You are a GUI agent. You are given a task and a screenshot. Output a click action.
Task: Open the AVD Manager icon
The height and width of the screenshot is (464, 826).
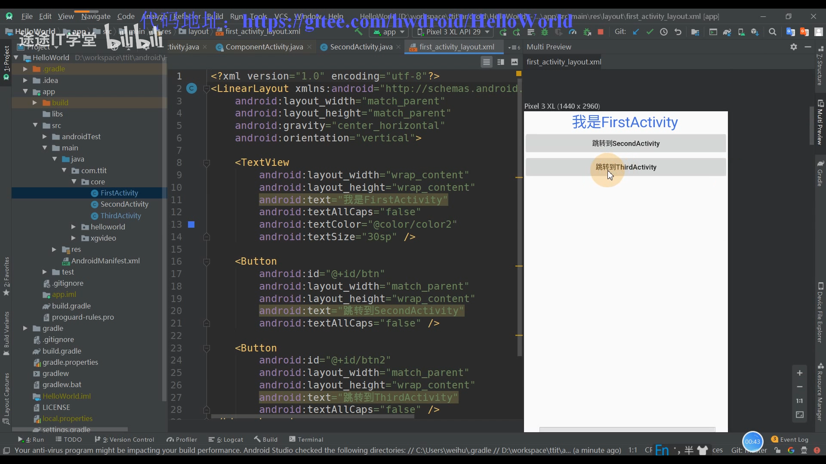click(741, 32)
